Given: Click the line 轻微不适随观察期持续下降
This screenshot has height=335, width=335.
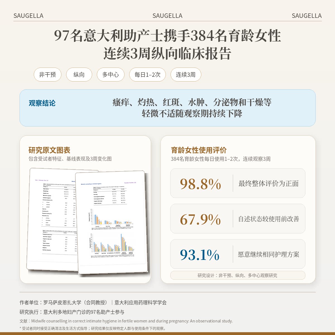Looking at the screenshot, I should click(x=192, y=113).
